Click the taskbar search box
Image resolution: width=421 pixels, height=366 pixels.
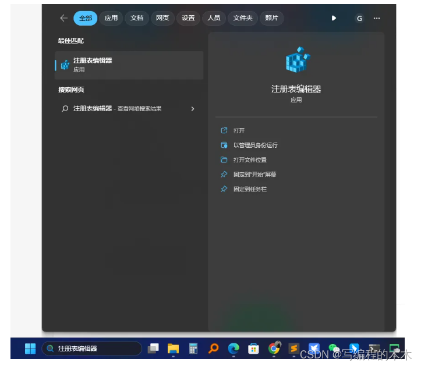[92, 349]
